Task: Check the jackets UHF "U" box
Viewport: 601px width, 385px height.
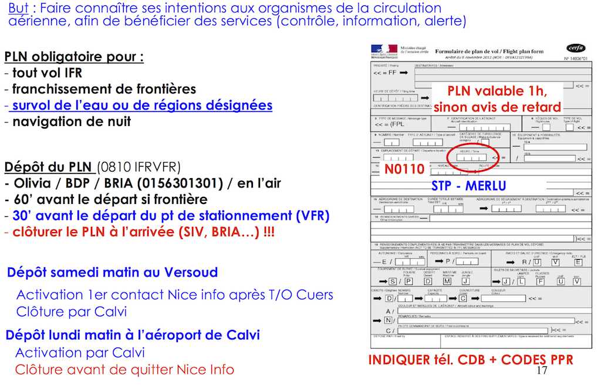Action: [x=561, y=282]
